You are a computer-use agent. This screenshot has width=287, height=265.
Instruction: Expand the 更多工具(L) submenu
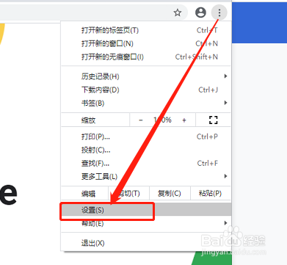tap(146, 176)
